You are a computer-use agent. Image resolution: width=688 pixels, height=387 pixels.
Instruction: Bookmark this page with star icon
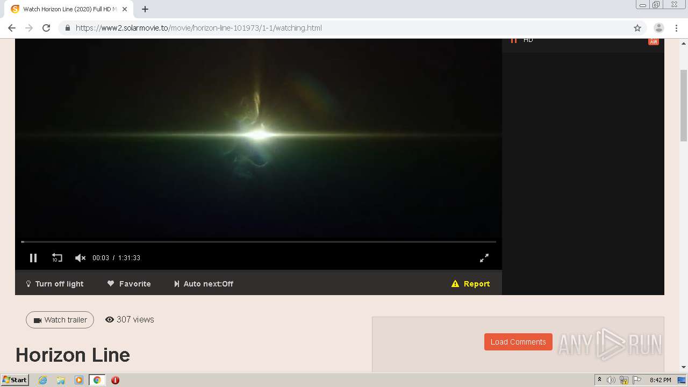pyautogui.click(x=637, y=28)
